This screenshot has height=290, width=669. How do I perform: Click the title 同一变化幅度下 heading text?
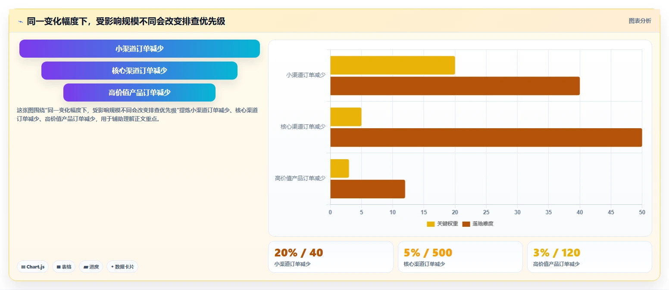click(x=126, y=21)
